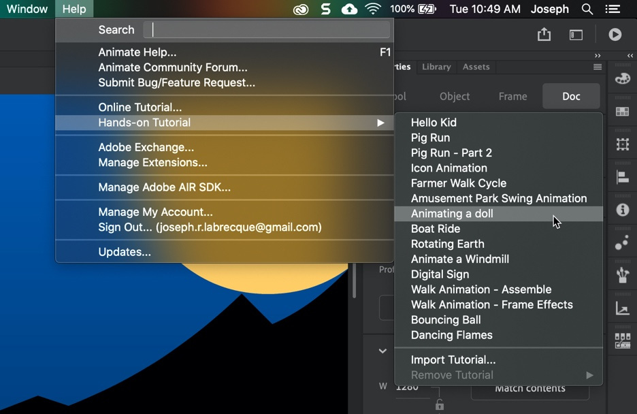
Task: Open Spotlight search magnifier icon
Action: click(x=587, y=9)
